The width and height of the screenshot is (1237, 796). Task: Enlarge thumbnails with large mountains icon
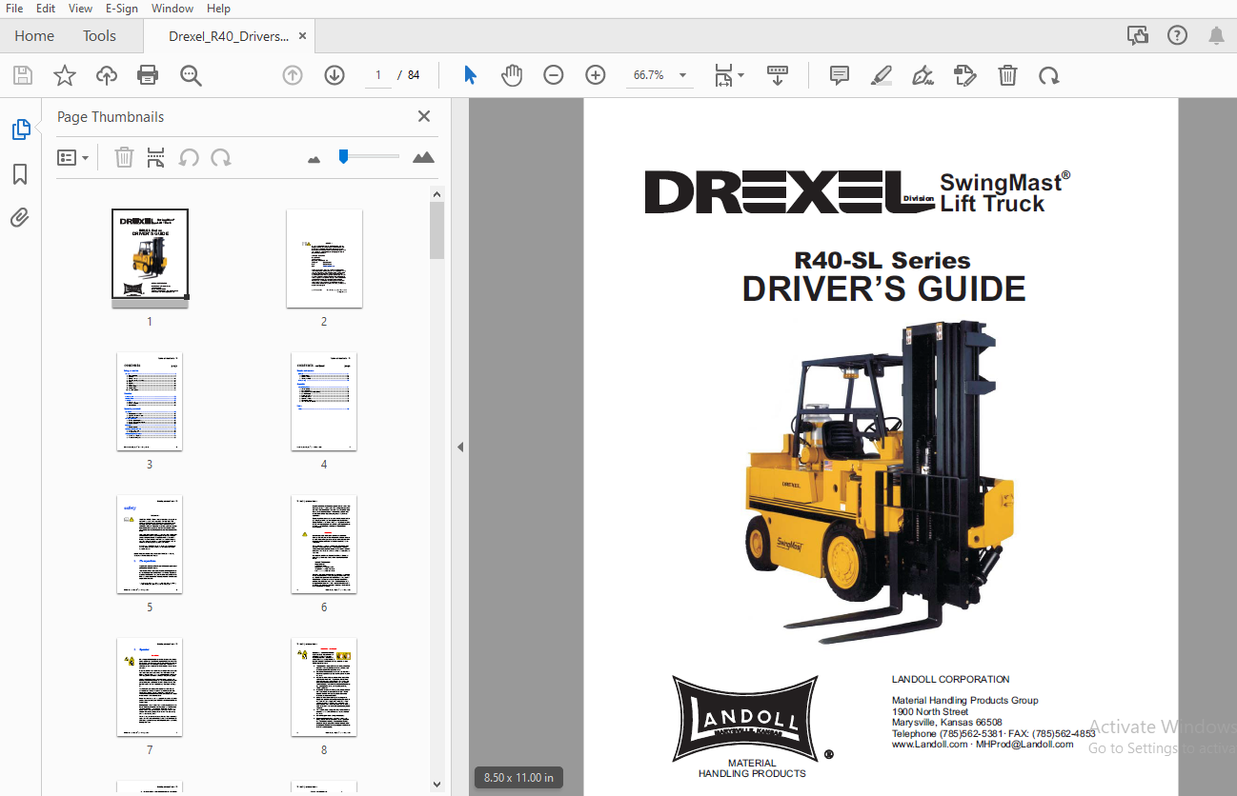tap(423, 157)
